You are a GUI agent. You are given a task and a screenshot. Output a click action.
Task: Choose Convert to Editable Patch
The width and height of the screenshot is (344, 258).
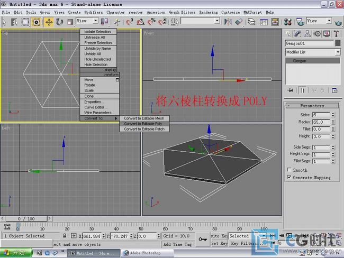[144, 129]
